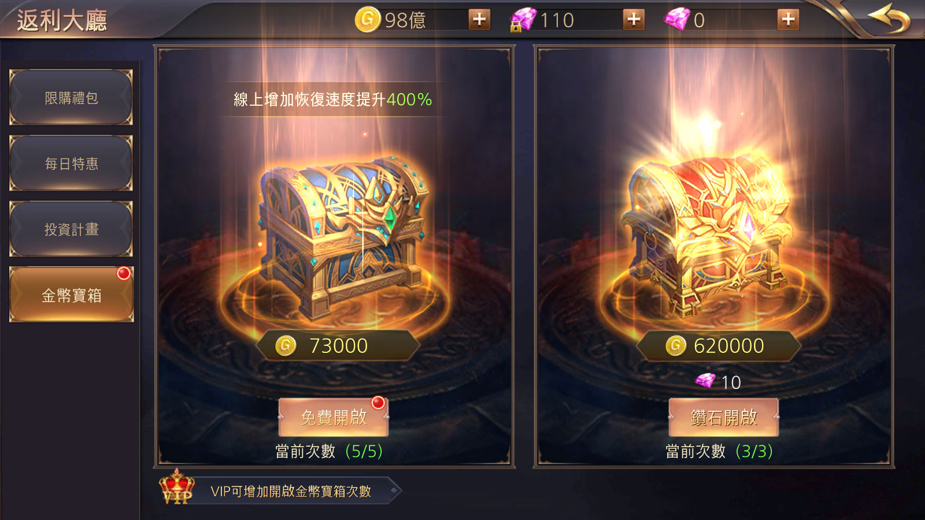Screen dimensions: 925x520
Task: Switch to the 每日特惠 tab
Action: pyautogui.click(x=71, y=164)
